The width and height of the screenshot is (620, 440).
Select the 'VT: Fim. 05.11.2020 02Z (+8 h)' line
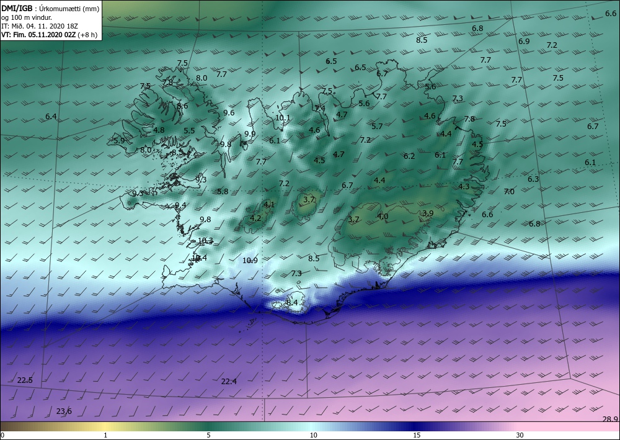[x=49, y=34]
